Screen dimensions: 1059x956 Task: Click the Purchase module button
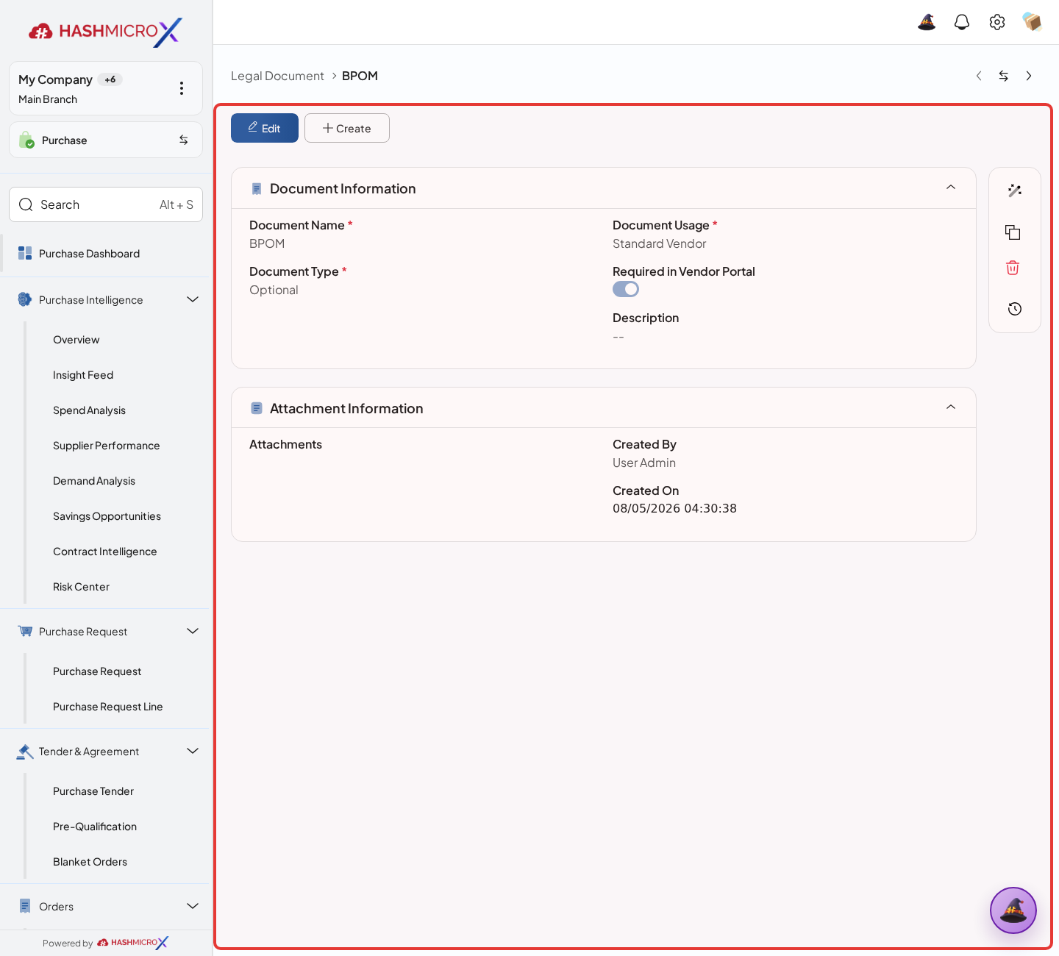(x=106, y=140)
